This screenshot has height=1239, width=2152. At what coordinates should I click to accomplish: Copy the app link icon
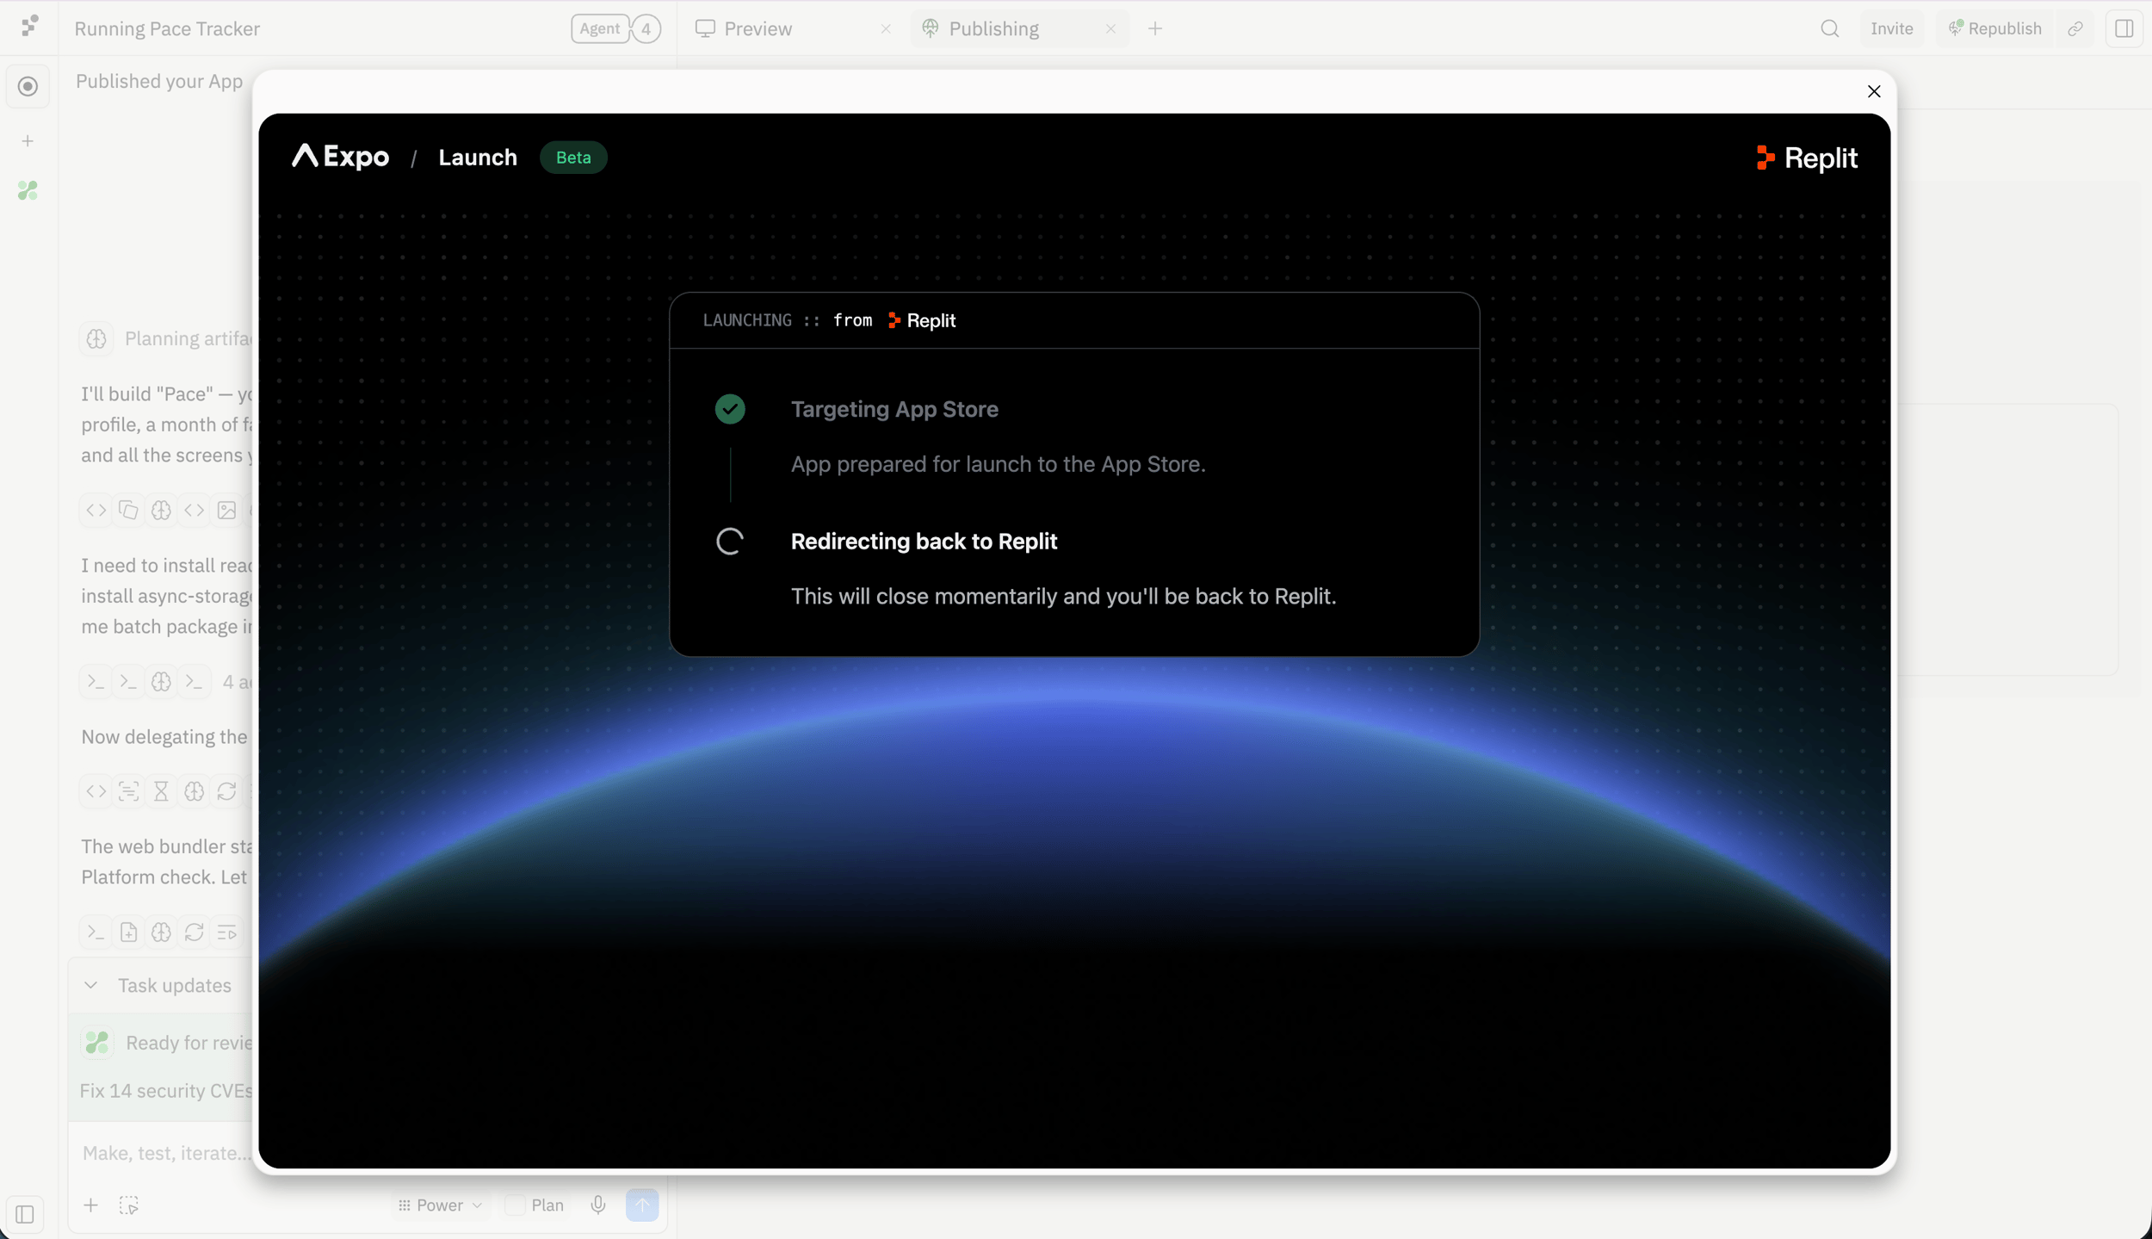(2075, 28)
